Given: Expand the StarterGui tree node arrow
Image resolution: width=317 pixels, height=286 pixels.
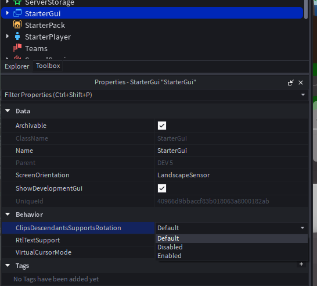Looking at the screenshot, I should (x=8, y=13).
